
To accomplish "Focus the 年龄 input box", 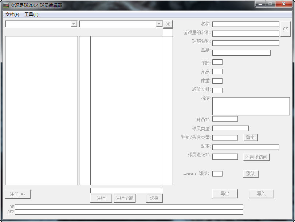I will (x=217, y=62).
